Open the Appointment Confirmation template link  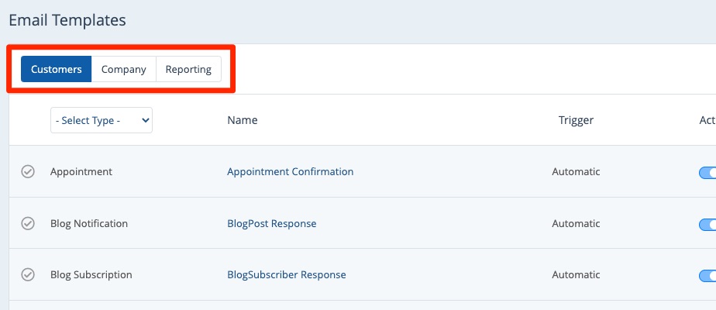[x=290, y=172]
